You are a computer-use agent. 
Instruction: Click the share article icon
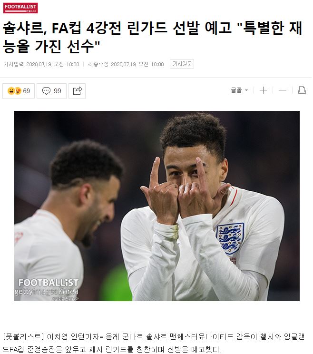pyautogui.click(x=77, y=91)
